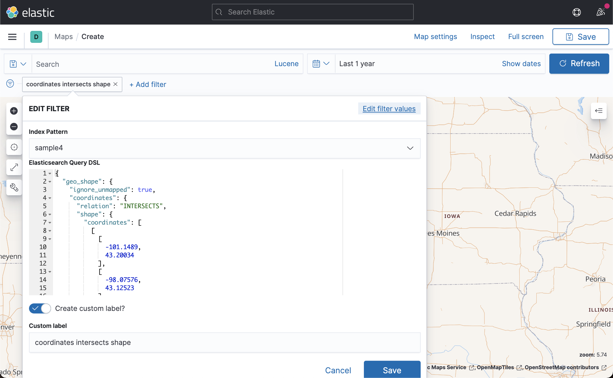The image size is (613, 378).
Task: Click the fit-to-data diagonal arrow icon
Action: (x=14, y=167)
